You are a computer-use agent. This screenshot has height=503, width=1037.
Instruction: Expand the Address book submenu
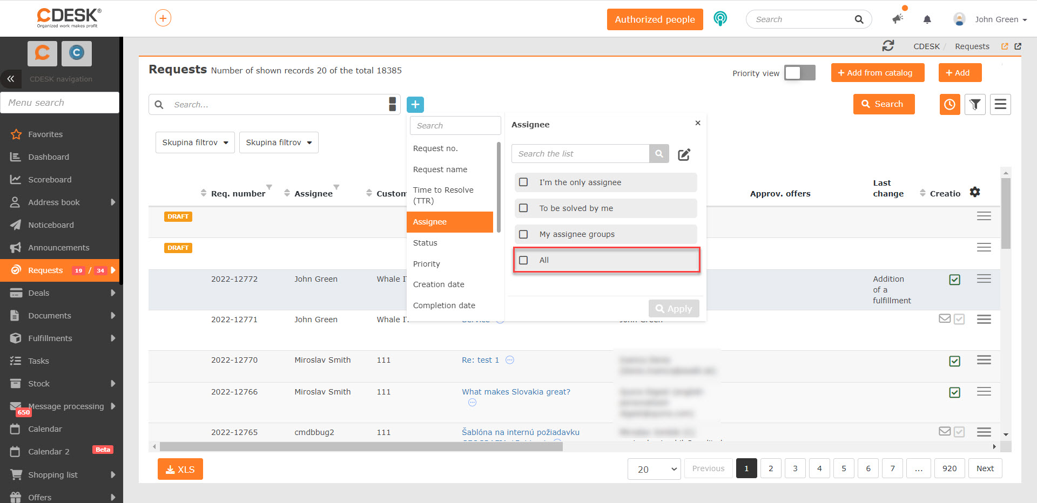113,202
